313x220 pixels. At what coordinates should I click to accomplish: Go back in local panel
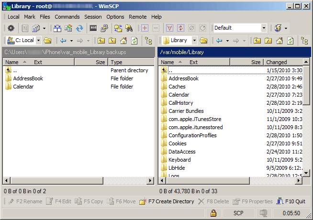[63, 41]
